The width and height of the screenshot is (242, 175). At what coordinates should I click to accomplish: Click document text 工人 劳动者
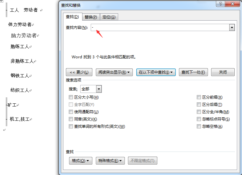point(24,10)
